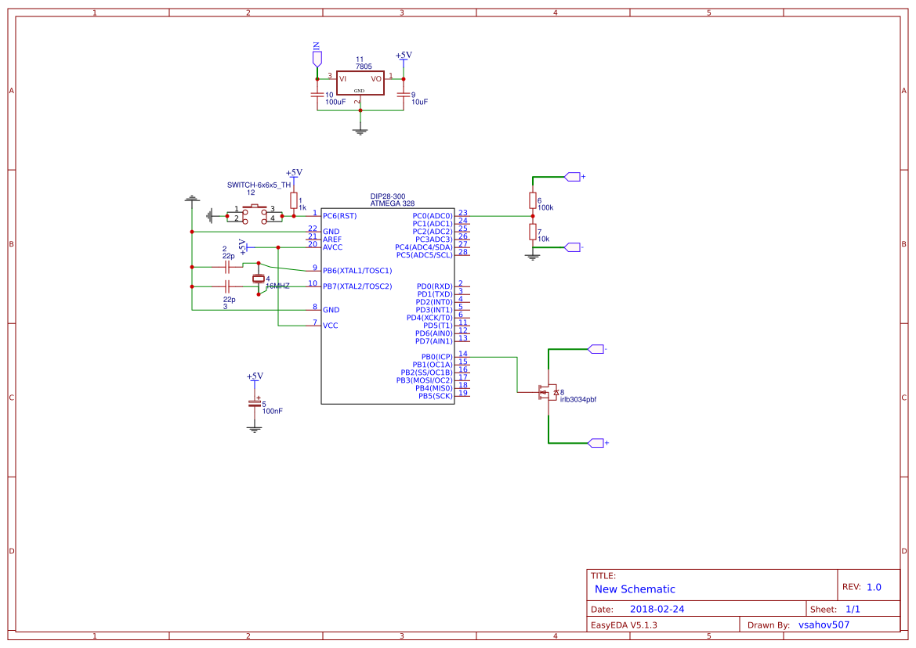Select the 16MHZ crystal symbol

[259, 280]
